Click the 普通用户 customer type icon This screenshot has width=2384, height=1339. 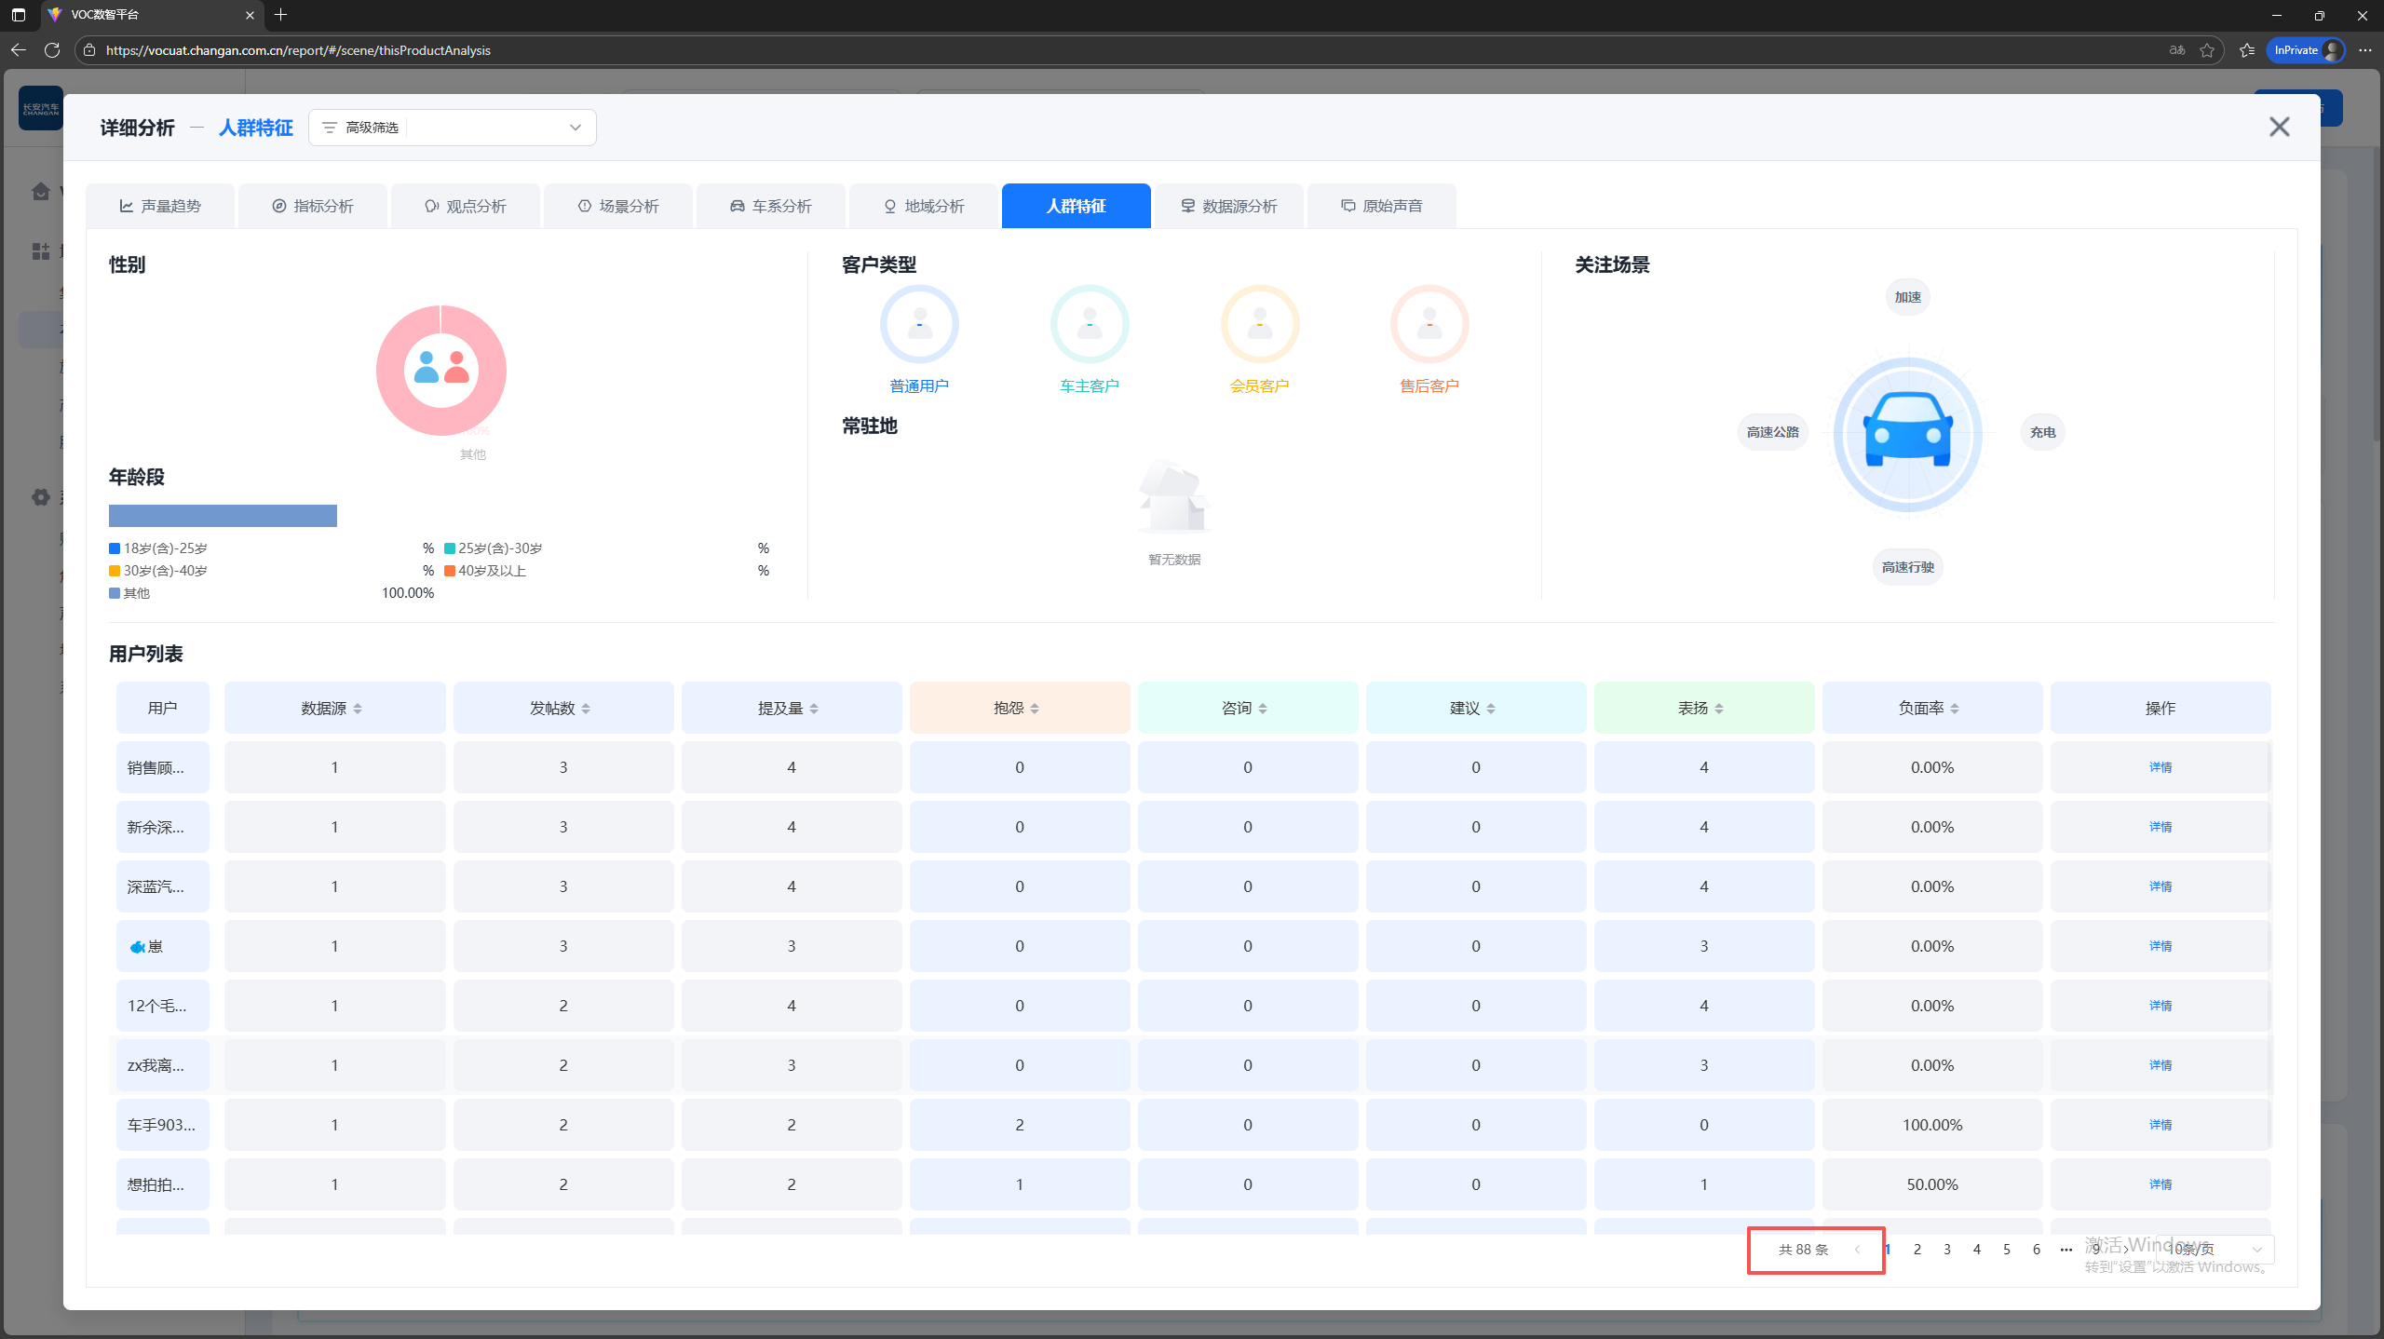coord(919,324)
